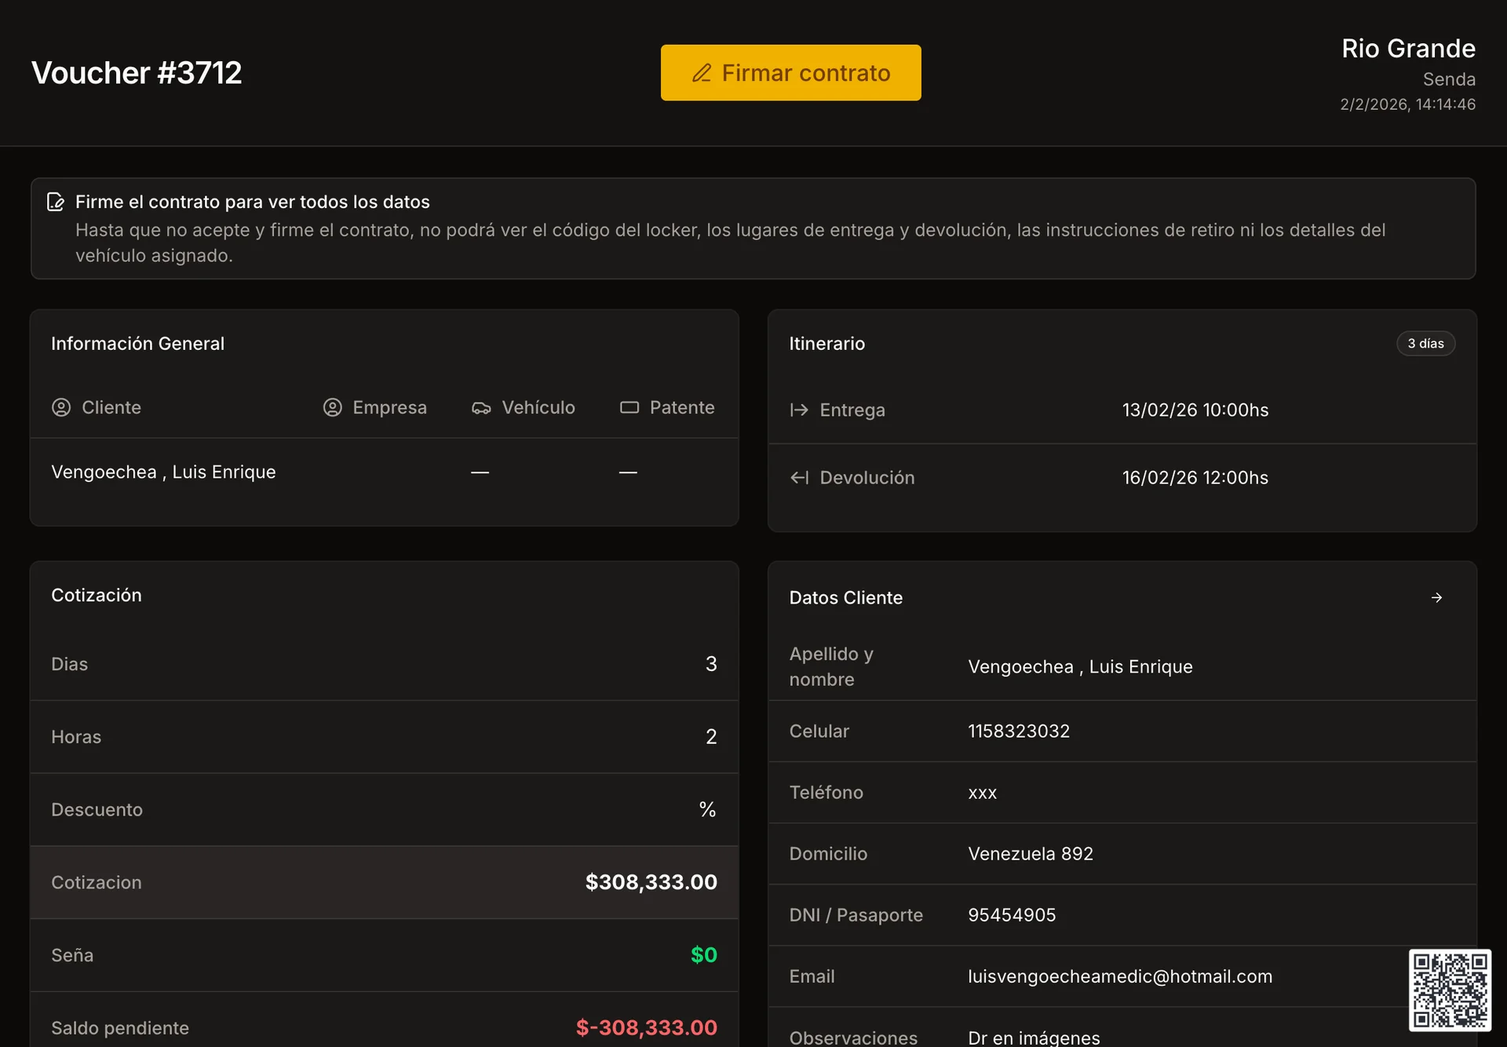The height and width of the screenshot is (1047, 1507).
Task: Click the Empresa person icon
Action: [x=332, y=407]
